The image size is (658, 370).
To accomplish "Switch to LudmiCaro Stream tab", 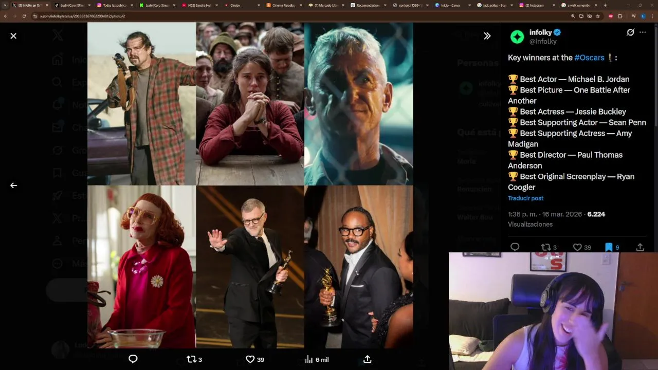I will coord(156,5).
